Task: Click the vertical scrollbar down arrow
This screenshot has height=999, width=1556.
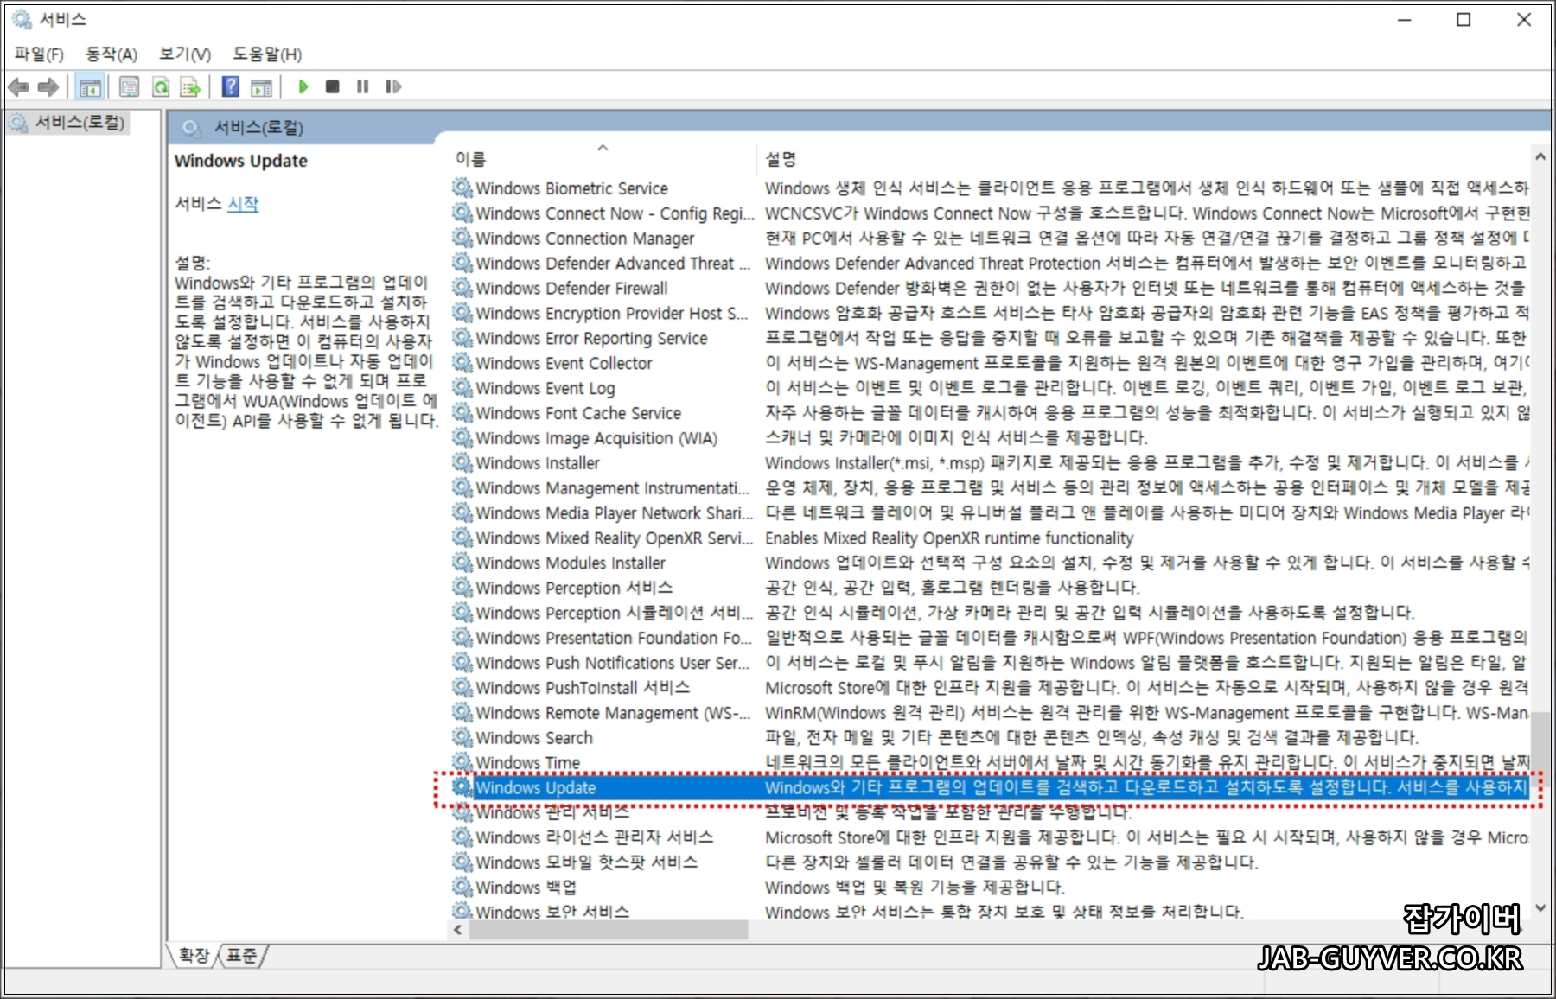Action: pos(1540,908)
